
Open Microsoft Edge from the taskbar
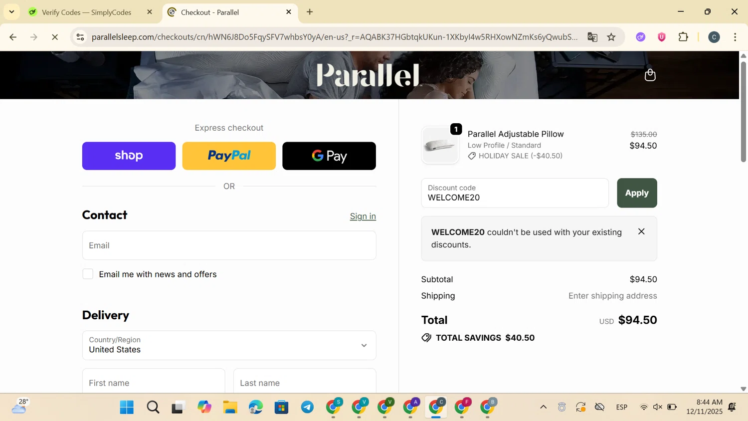click(x=256, y=408)
